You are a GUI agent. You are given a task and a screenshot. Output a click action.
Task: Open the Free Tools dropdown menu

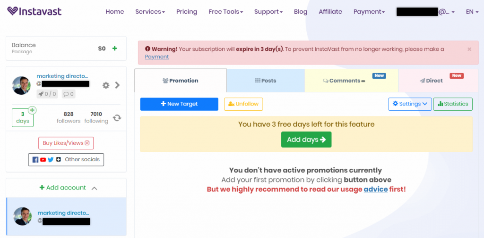225,12
